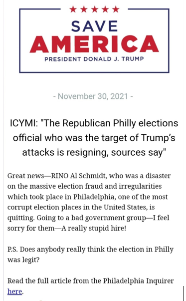Click the fourth red star in the logo

point(105,9)
